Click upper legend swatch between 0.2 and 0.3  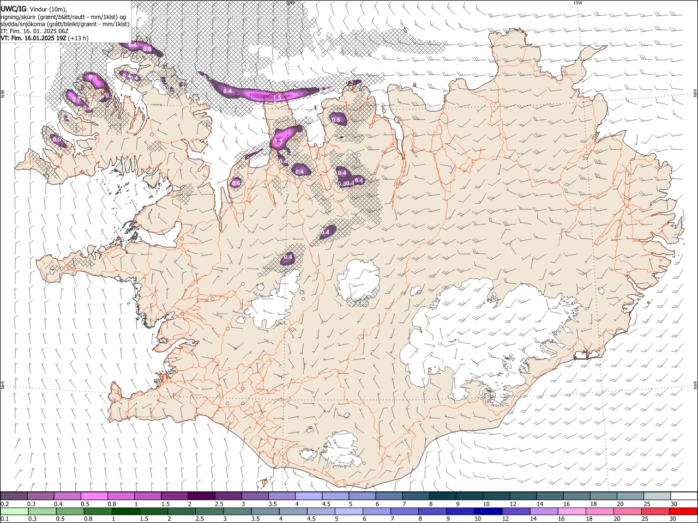pos(14,496)
